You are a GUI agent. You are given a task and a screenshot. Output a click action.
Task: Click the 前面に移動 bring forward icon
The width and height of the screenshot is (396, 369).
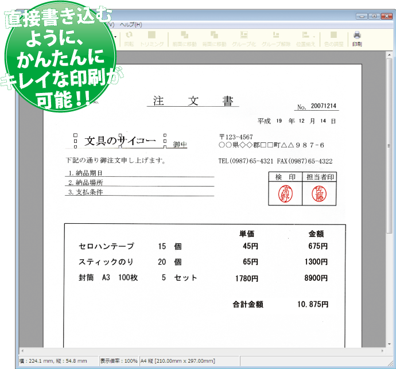[x=185, y=38]
